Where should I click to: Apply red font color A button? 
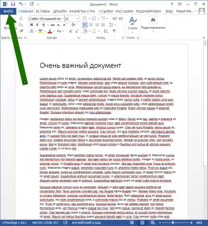(x=50, y=31)
